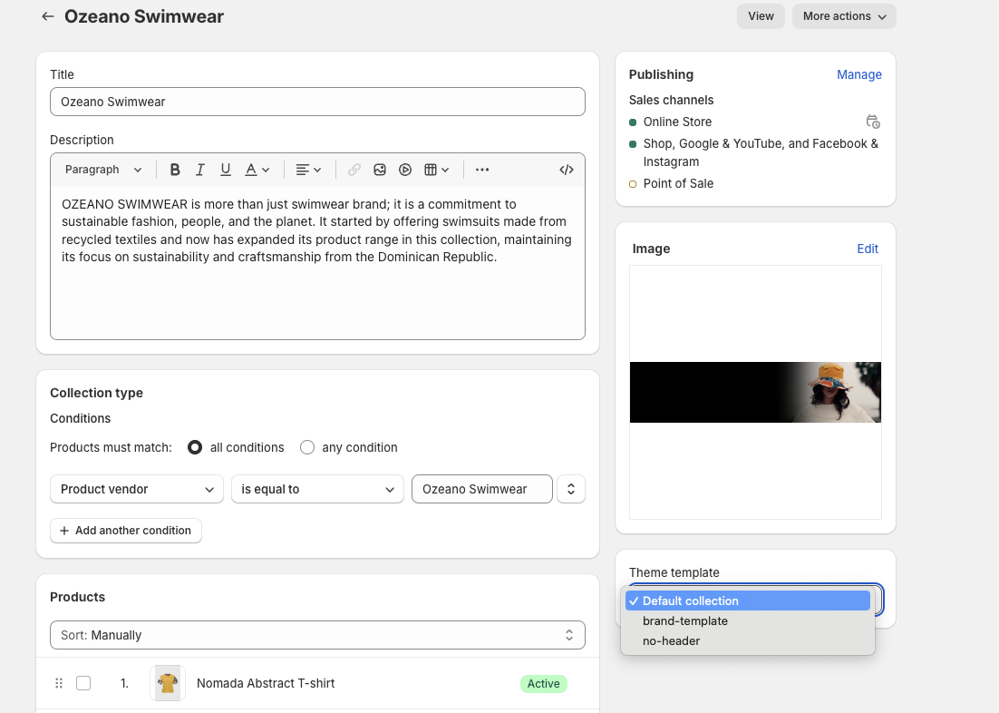Select the "any condition" radio button
The image size is (999, 713).
[x=307, y=447]
